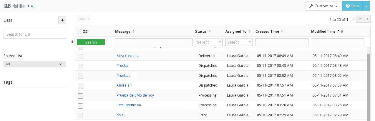Expand the Help dropdown caret

[x=366, y=6]
